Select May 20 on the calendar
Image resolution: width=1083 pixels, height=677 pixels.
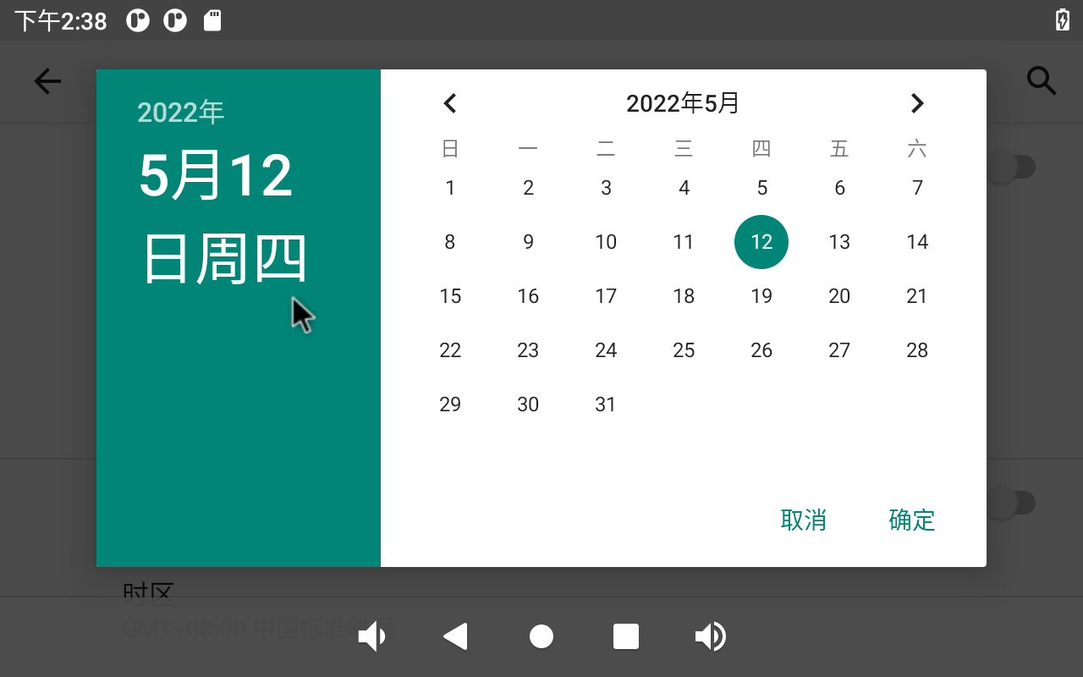click(x=839, y=296)
